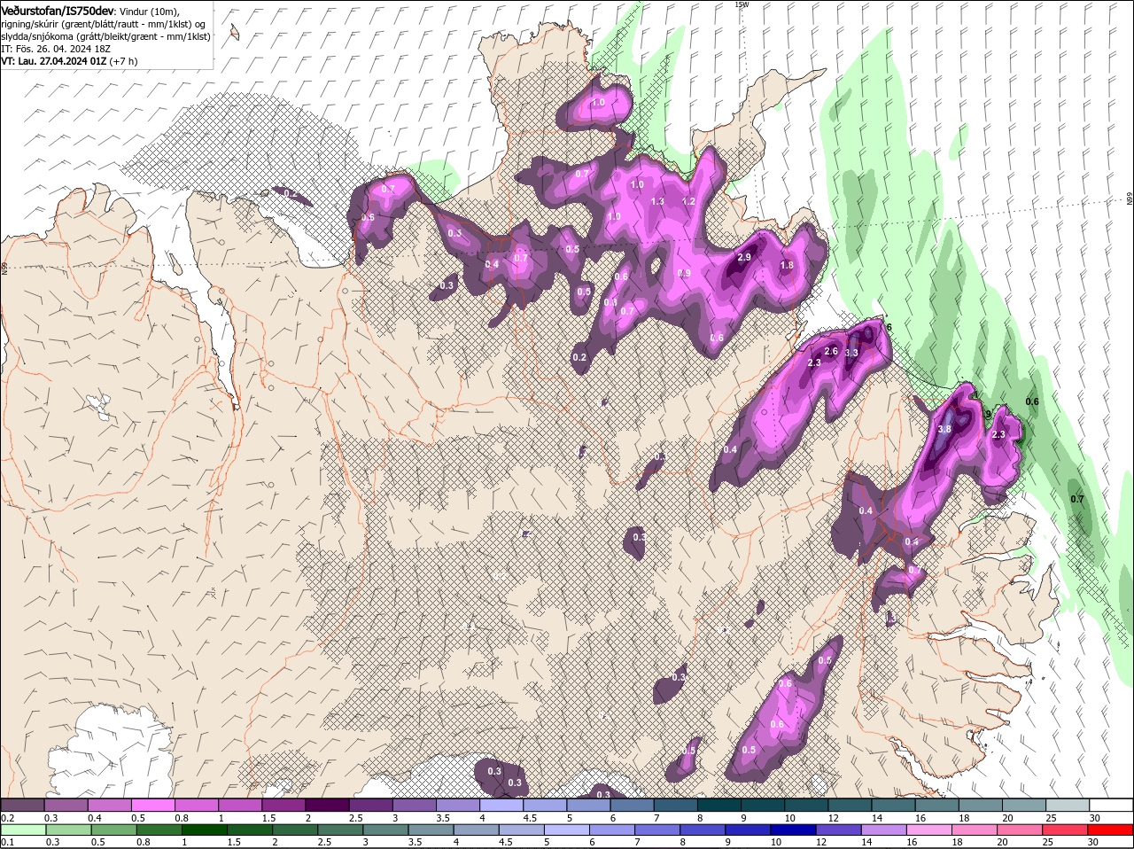Click the '3.3' snowfall value label
This screenshot has height=849, width=1134.
coord(851,353)
